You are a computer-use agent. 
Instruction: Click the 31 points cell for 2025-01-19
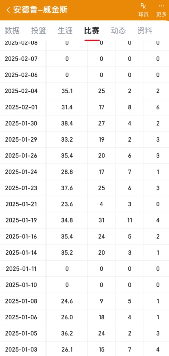coord(101,220)
